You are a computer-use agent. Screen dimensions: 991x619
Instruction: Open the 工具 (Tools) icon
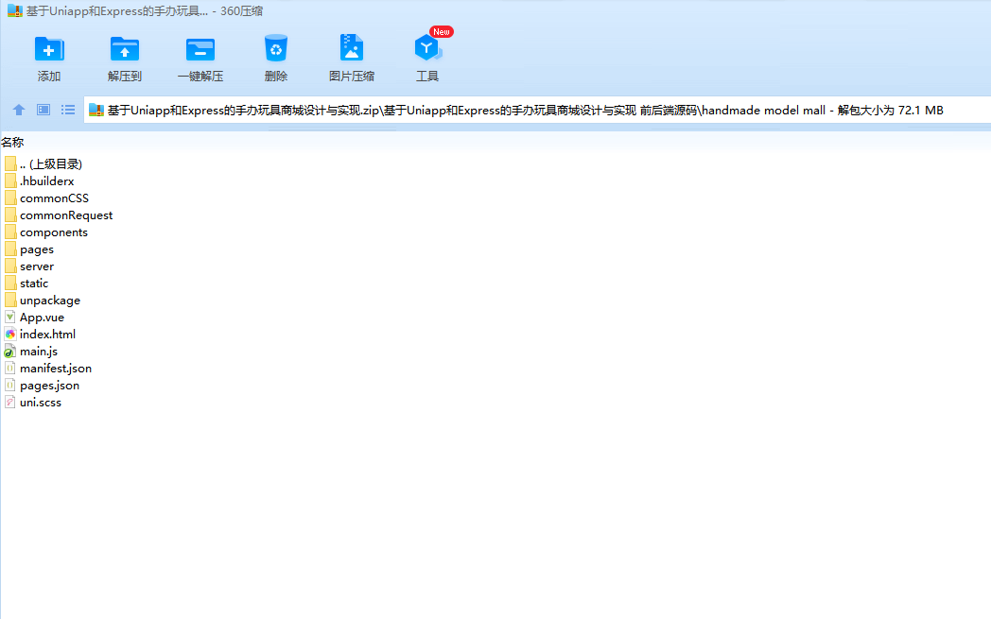pos(427,48)
